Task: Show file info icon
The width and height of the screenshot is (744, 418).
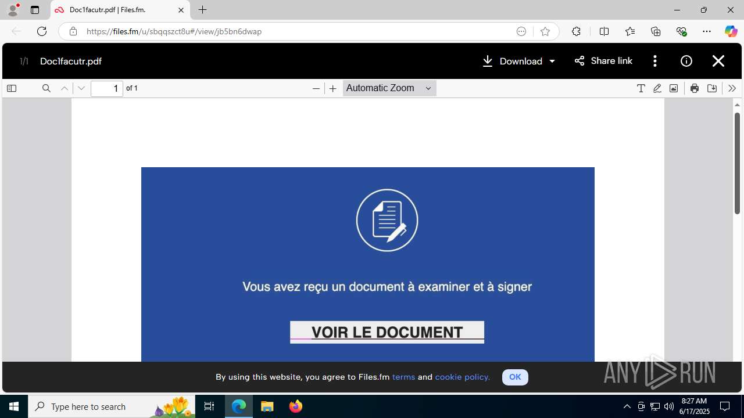Action: 686,61
